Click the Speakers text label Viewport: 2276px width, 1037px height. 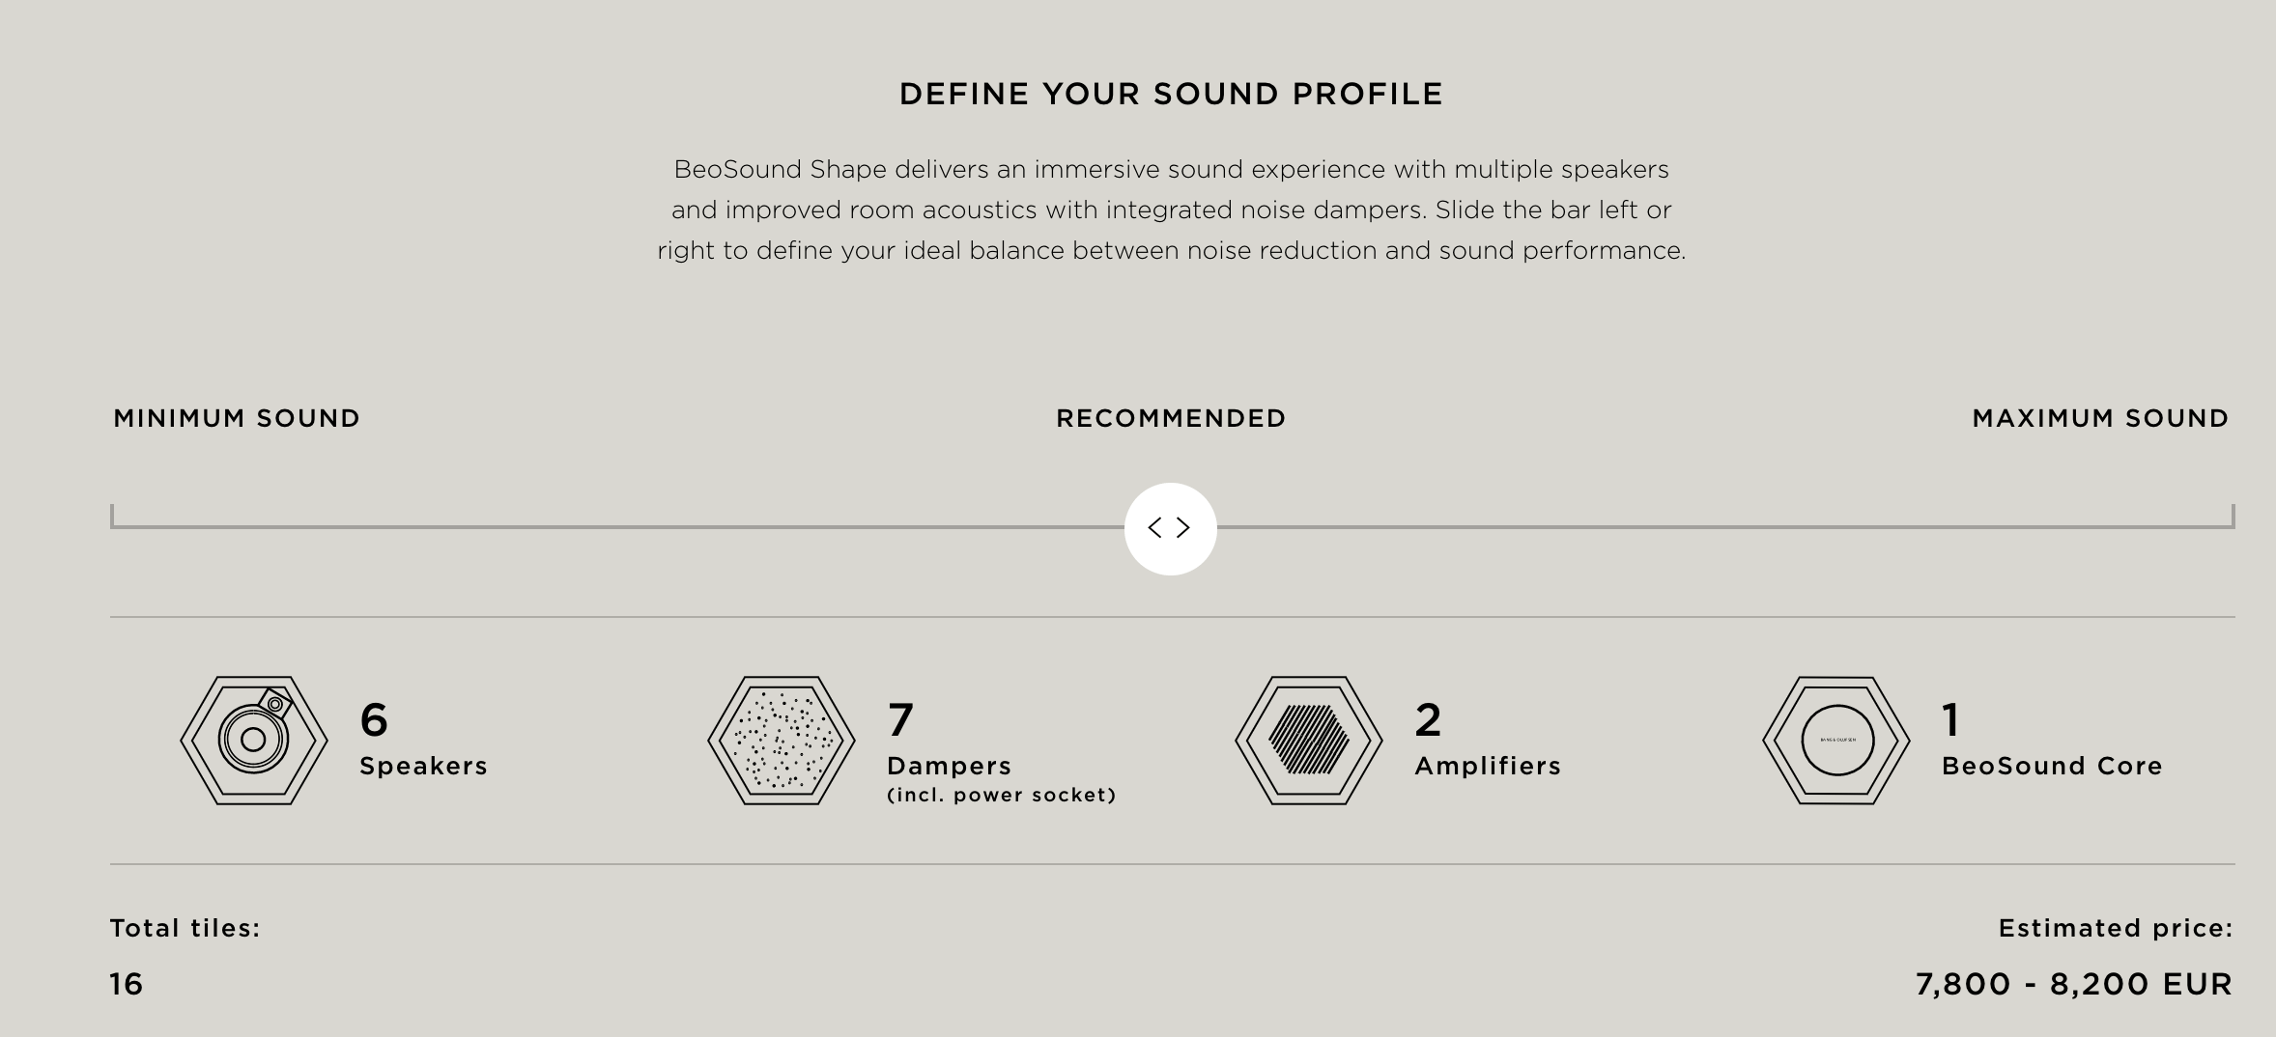click(423, 766)
